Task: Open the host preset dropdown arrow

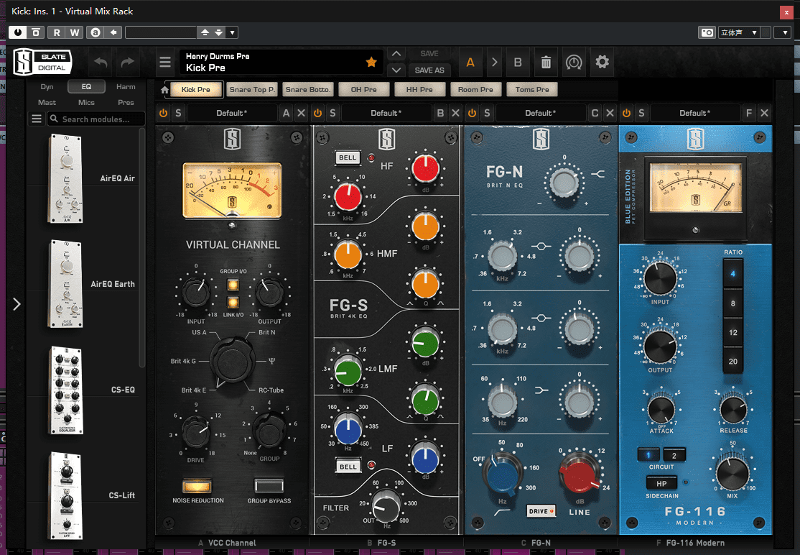Action: [x=232, y=32]
